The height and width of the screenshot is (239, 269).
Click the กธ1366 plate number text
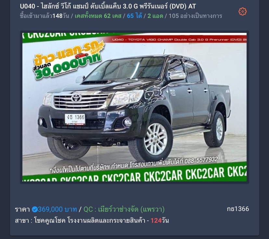(x=238, y=209)
